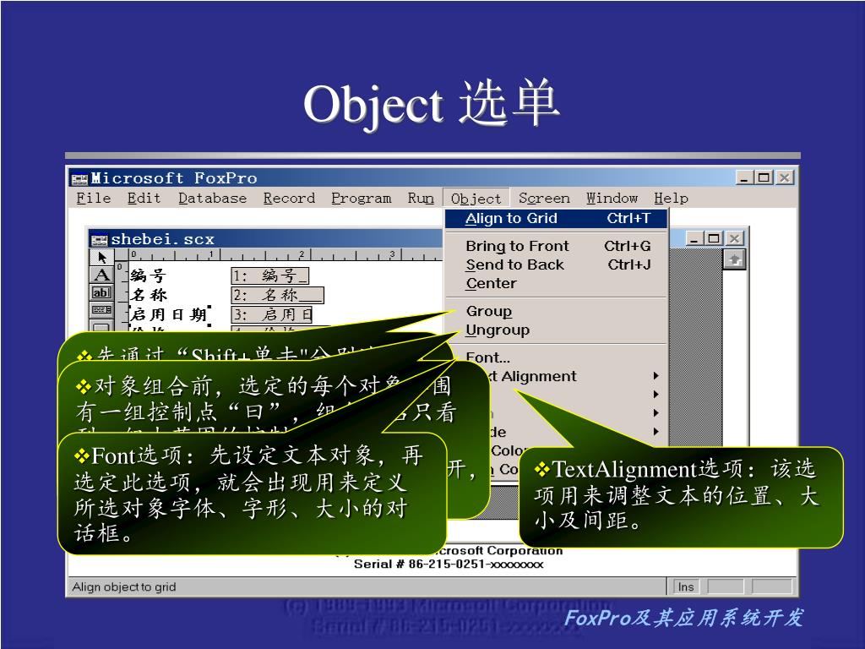
Task: Open the Edit menu
Action: pyautogui.click(x=144, y=198)
